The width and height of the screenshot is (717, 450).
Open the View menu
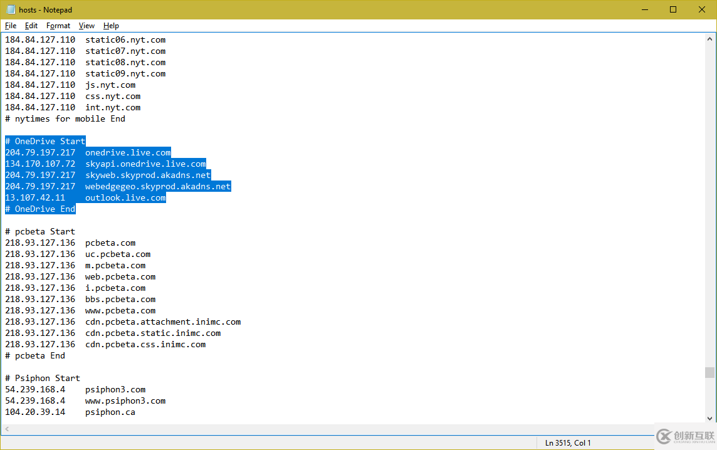coord(86,26)
